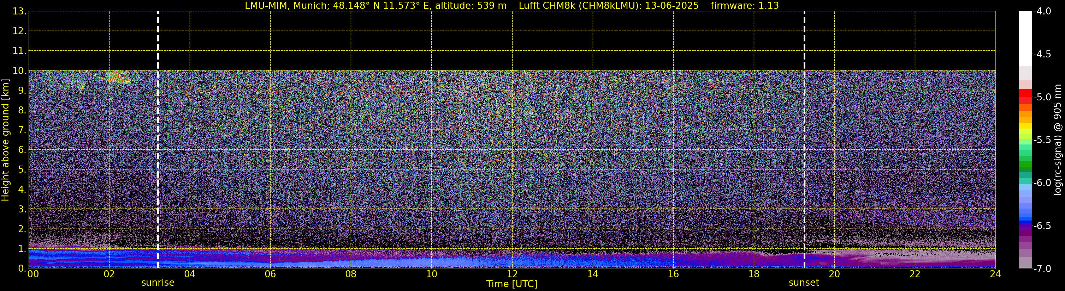This screenshot has width=1065, height=291.
Task: Click the '04' time axis tick label
Action: pos(190,274)
